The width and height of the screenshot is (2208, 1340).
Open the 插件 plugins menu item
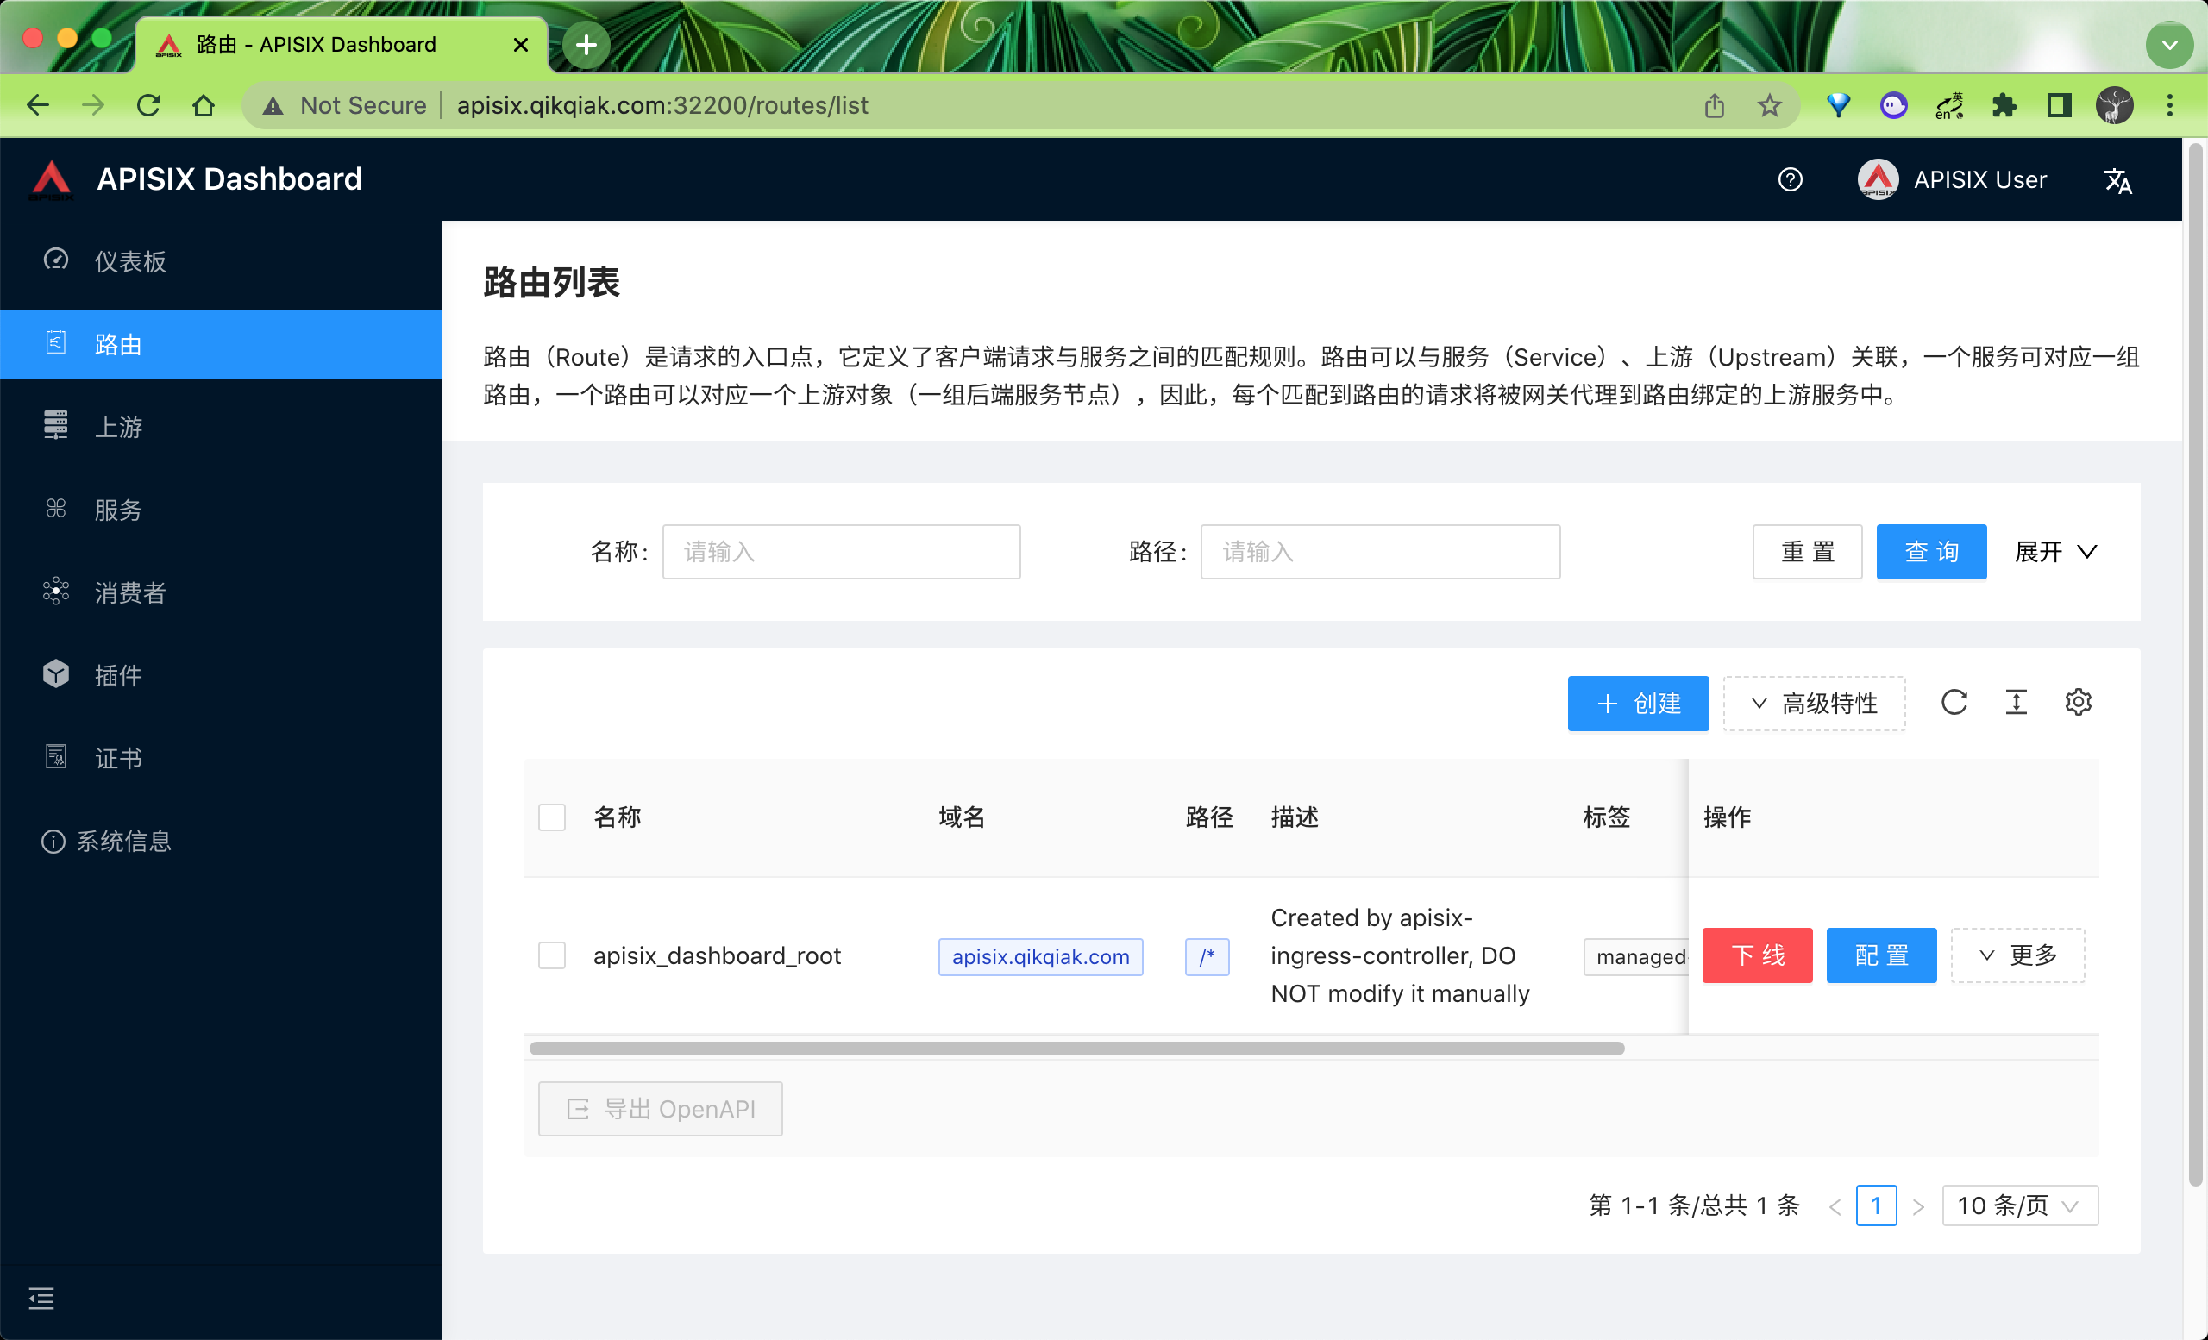pos(221,674)
